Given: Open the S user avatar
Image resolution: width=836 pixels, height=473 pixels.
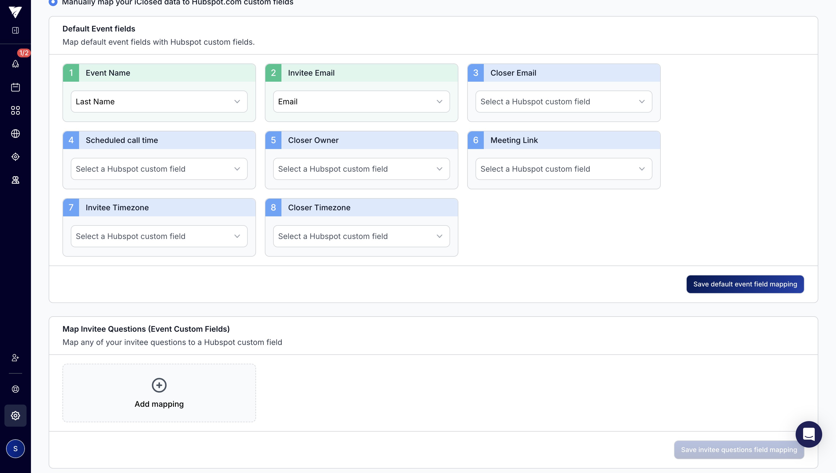Looking at the screenshot, I should pos(15,449).
